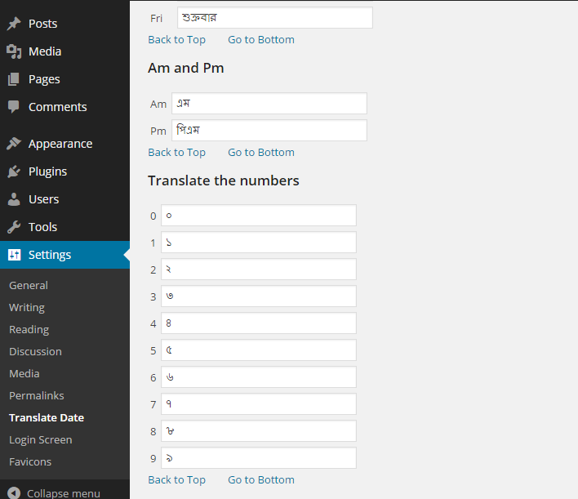The width and height of the screenshot is (578, 499).
Task: Click Back to Top under Am and Pm
Action: pyautogui.click(x=176, y=152)
